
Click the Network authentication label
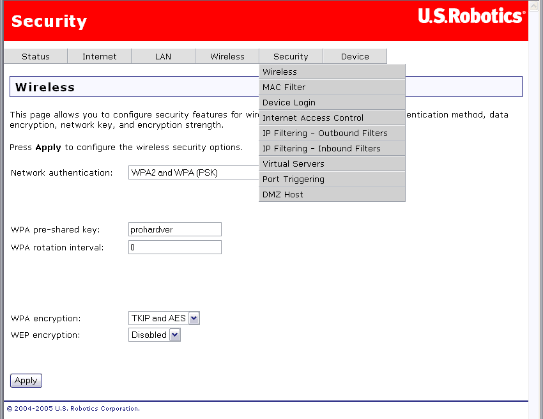click(61, 173)
